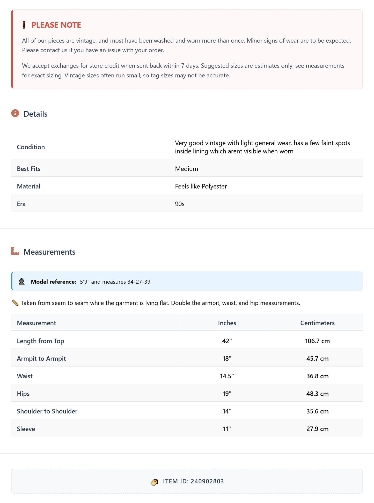Click the Inches column header

click(227, 323)
